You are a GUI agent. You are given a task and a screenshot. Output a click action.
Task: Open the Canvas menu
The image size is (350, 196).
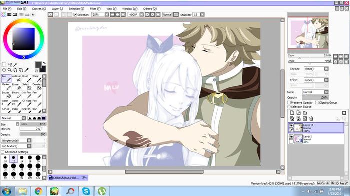[x=39, y=9]
